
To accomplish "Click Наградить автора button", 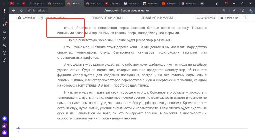I will 52,18.
